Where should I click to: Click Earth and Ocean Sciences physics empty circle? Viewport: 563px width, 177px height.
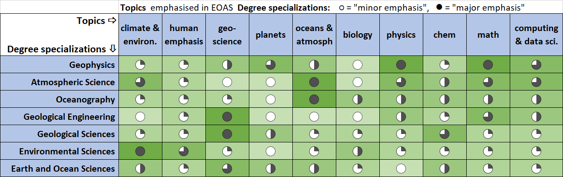click(401, 169)
